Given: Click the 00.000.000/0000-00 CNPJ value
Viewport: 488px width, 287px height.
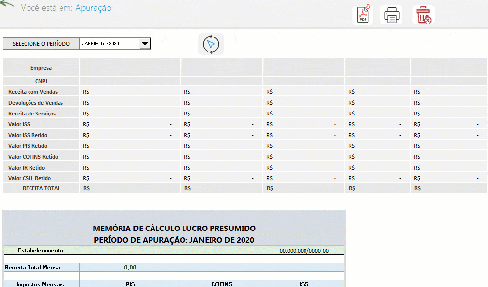Looking at the screenshot, I should click(304, 251).
